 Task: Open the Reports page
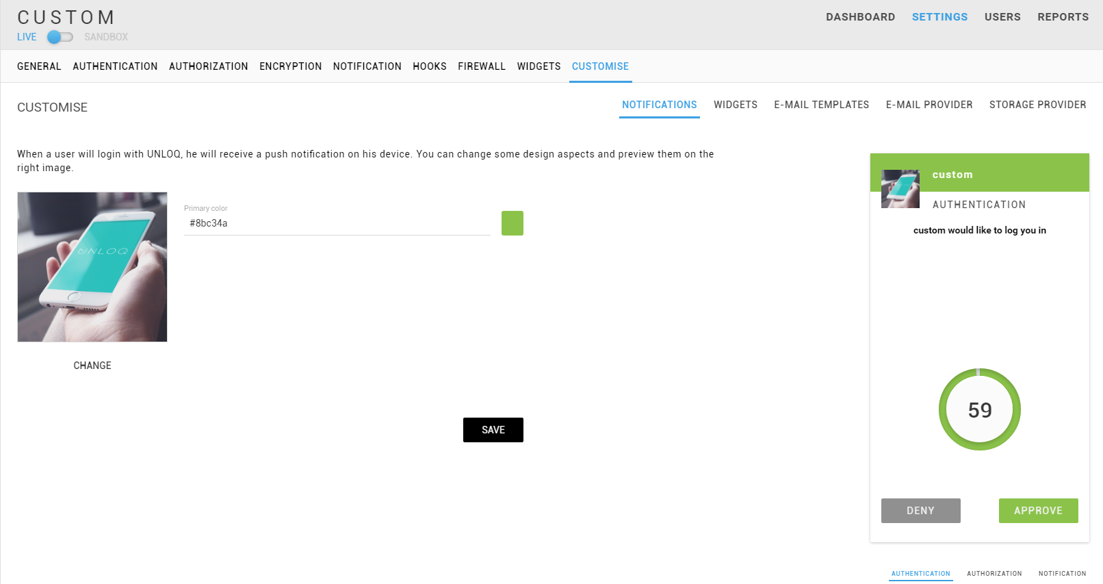(x=1063, y=17)
